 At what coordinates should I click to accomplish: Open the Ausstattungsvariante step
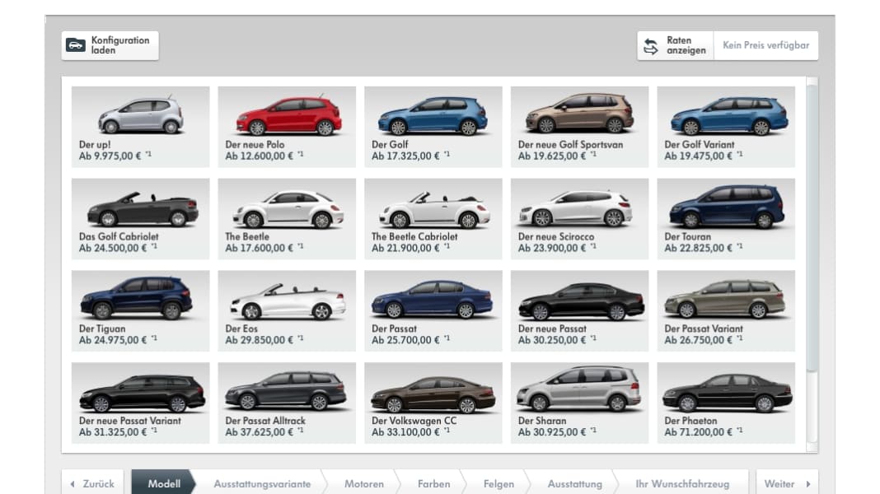262,483
